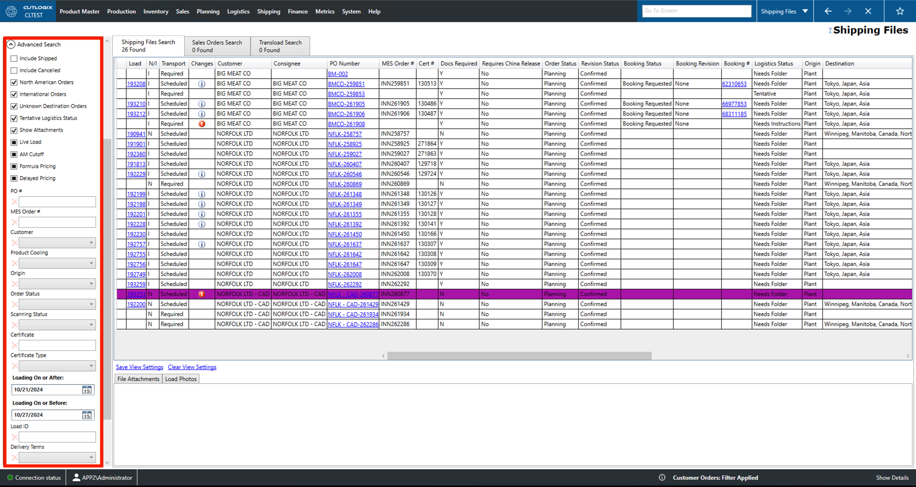
Task: Click the Cutlogix logo icon
Action: click(x=11, y=11)
